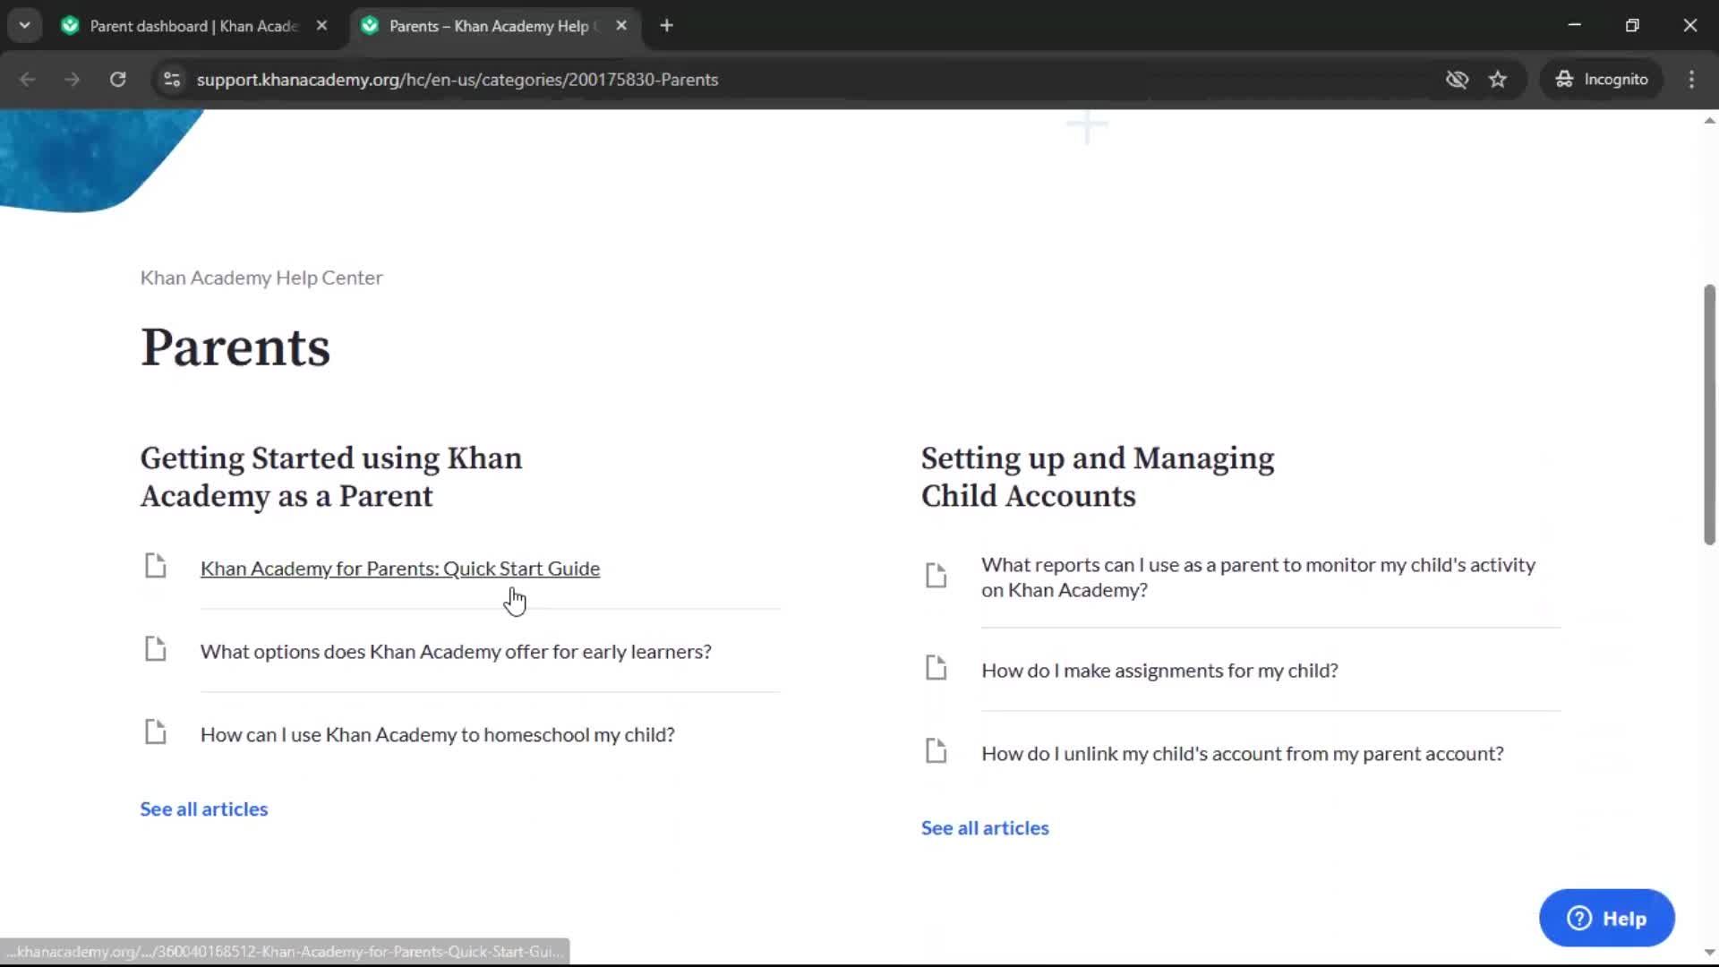This screenshot has height=967, width=1719.
Task: Open a new browser tab
Action: [x=666, y=26]
